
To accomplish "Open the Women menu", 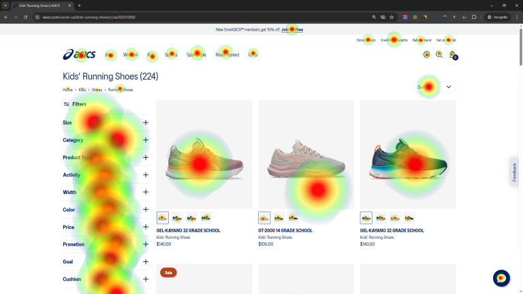I will pyautogui.click(x=131, y=54).
